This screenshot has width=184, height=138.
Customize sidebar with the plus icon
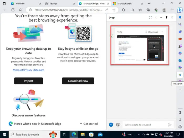[180, 90]
